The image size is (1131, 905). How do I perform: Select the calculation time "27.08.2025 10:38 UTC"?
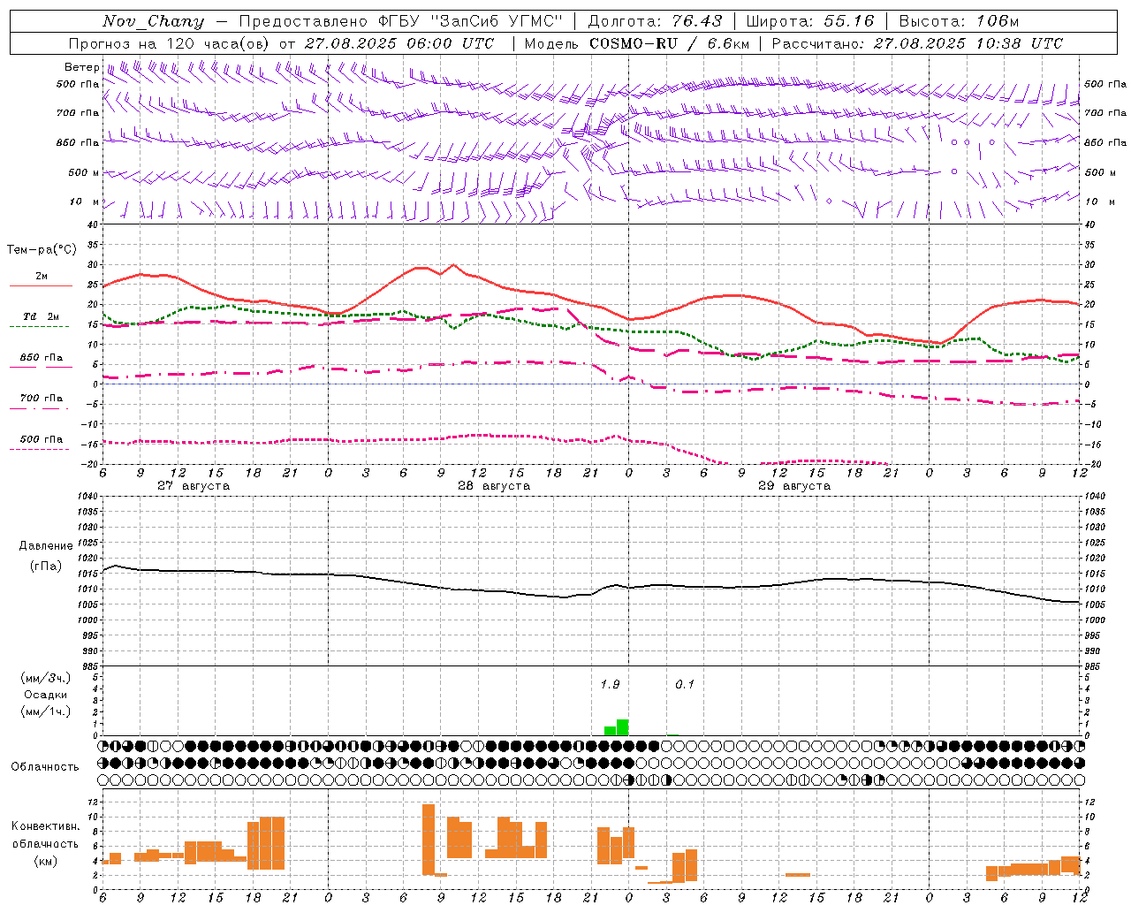pos(968,43)
